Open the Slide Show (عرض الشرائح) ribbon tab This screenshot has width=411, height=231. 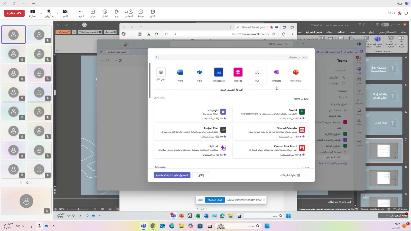tap(314, 32)
